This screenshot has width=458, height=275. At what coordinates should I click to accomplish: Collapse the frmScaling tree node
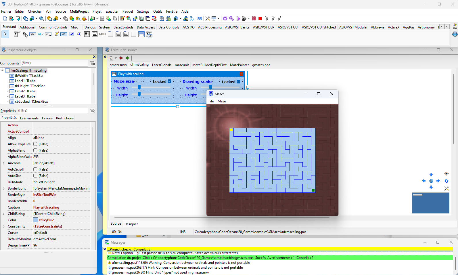[3, 70]
